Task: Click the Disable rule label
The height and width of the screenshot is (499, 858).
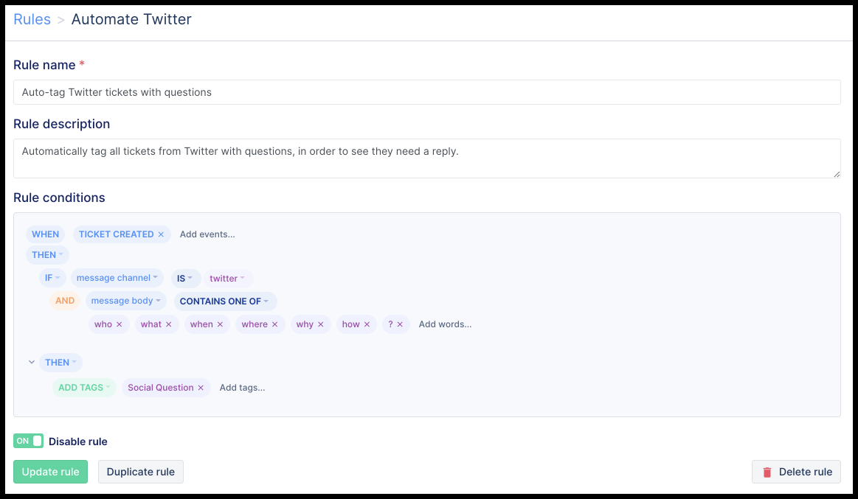Action: 77,442
